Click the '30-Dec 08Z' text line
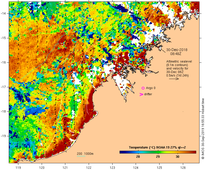The image size is (206, 170). tap(175, 72)
